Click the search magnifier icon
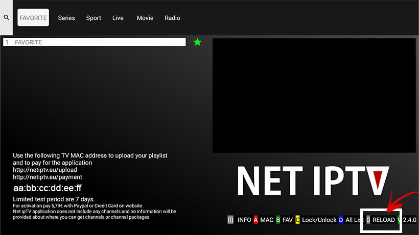This screenshot has width=419, height=235. 6,17
